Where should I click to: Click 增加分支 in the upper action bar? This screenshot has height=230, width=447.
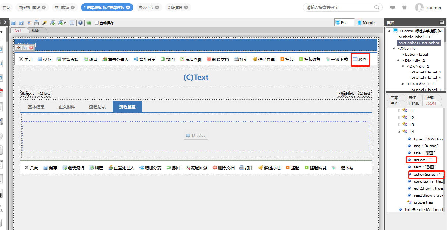coord(145,59)
